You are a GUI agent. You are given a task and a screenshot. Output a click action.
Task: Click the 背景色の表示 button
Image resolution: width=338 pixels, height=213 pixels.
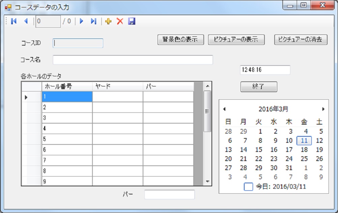coord(180,39)
